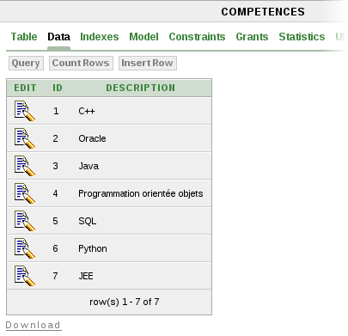Image resolution: width=348 pixels, height=336 pixels.
Task: Select the 'JEE' description cell
Action: pos(86,276)
